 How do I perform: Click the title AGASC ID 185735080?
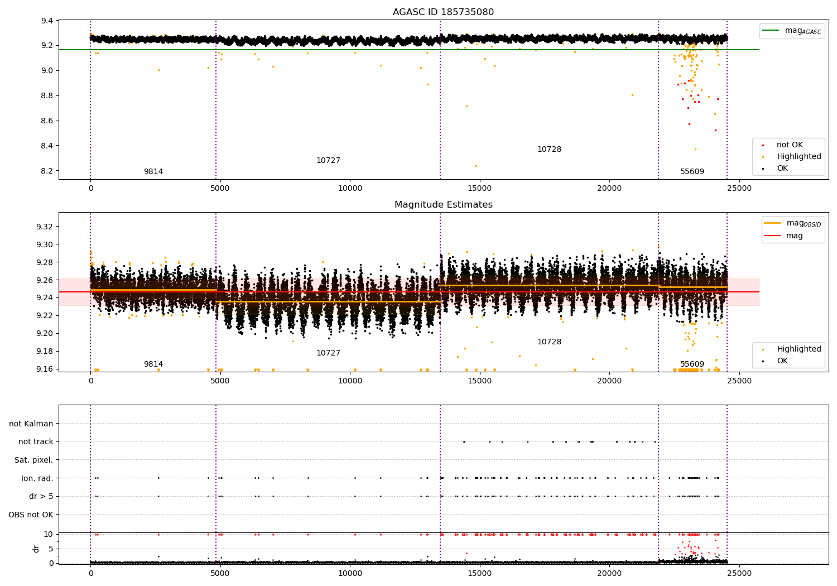(x=443, y=12)
